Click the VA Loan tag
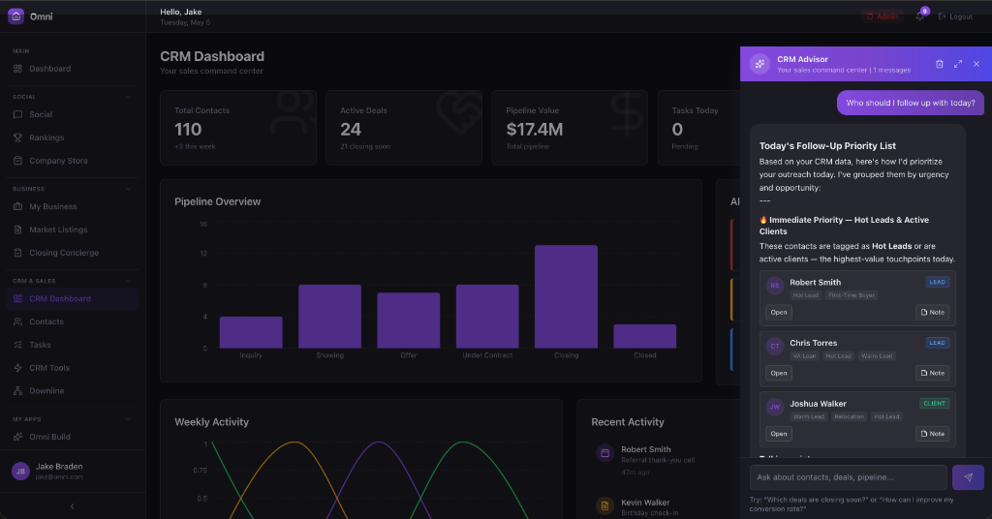 (804, 356)
